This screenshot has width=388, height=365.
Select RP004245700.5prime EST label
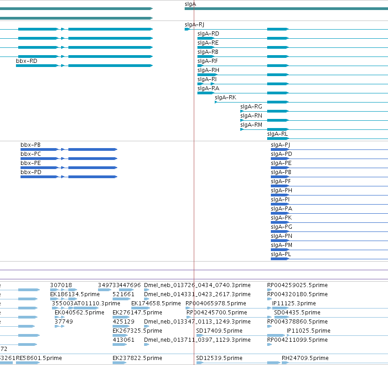pos(217,313)
